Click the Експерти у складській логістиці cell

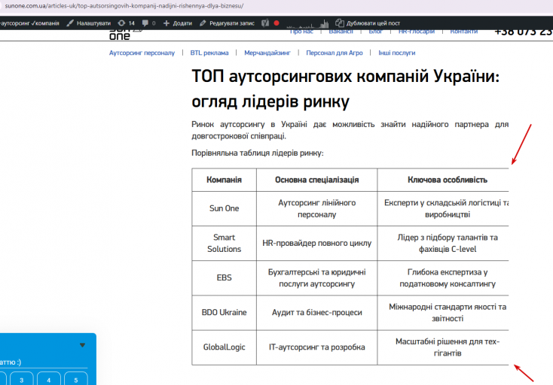[x=443, y=208]
